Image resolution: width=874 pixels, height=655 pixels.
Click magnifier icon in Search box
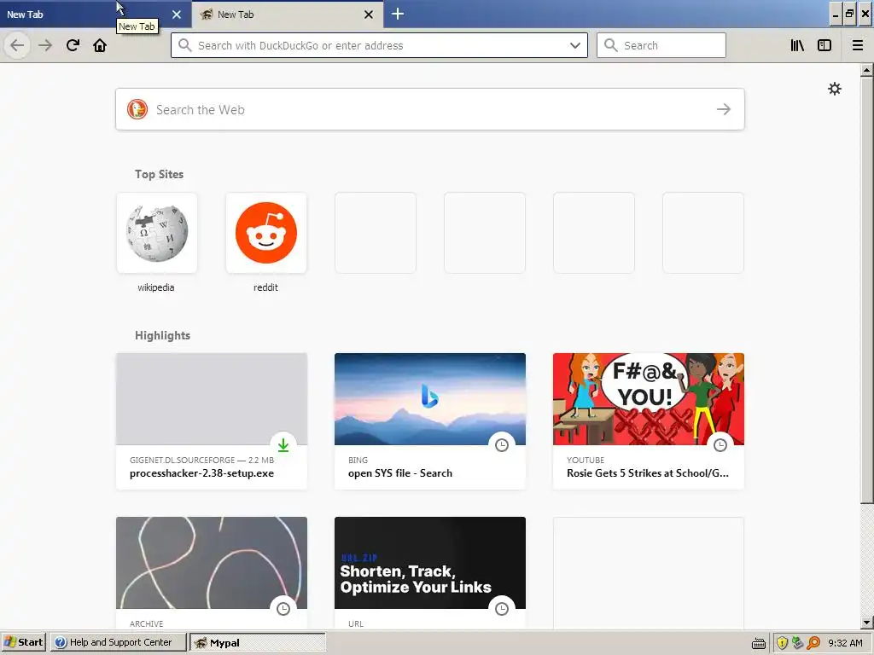611,45
